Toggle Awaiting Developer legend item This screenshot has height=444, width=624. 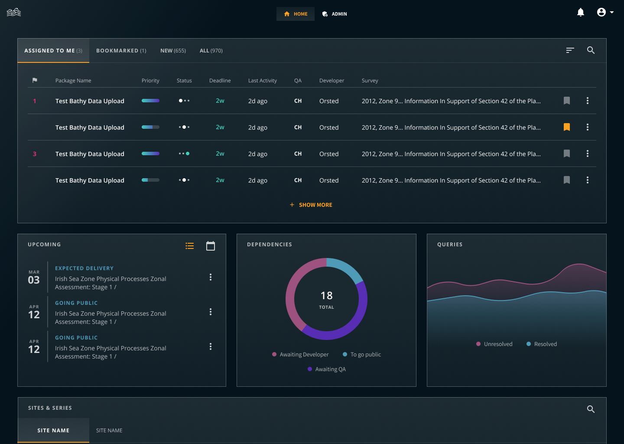tap(300, 354)
